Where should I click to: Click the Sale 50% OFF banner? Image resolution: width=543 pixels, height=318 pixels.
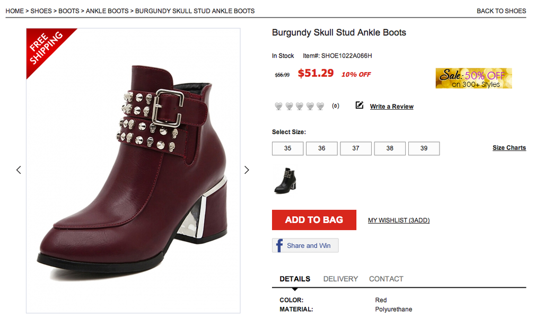pos(474,78)
